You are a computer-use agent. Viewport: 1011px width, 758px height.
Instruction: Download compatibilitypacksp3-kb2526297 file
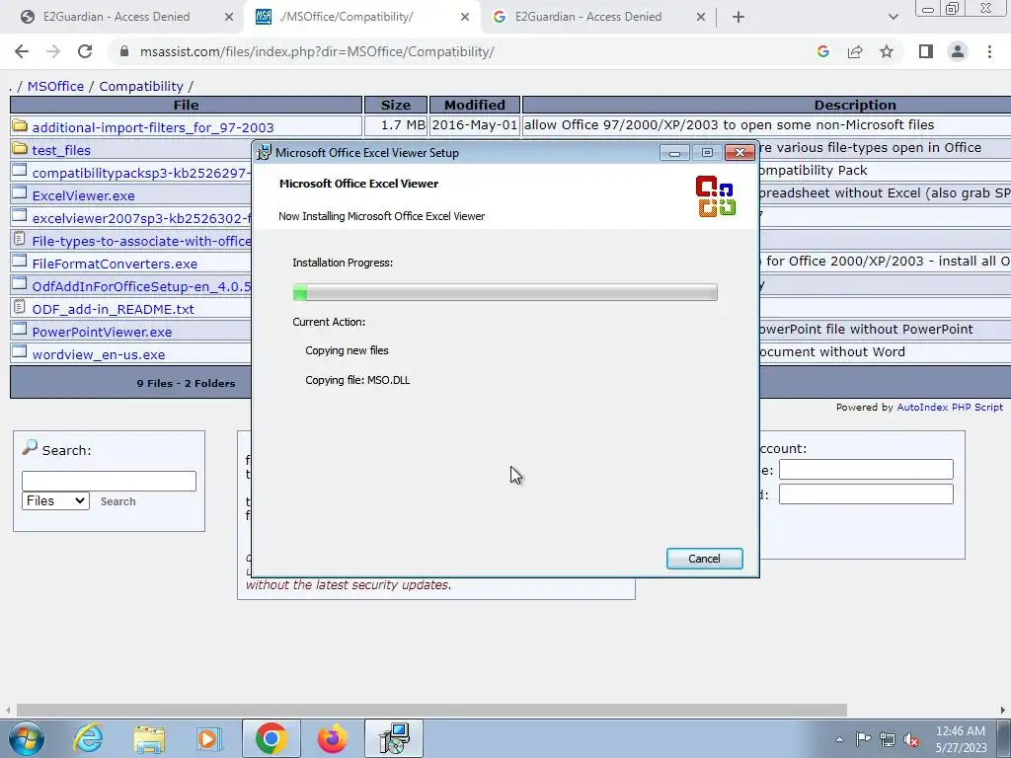pos(141,173)
